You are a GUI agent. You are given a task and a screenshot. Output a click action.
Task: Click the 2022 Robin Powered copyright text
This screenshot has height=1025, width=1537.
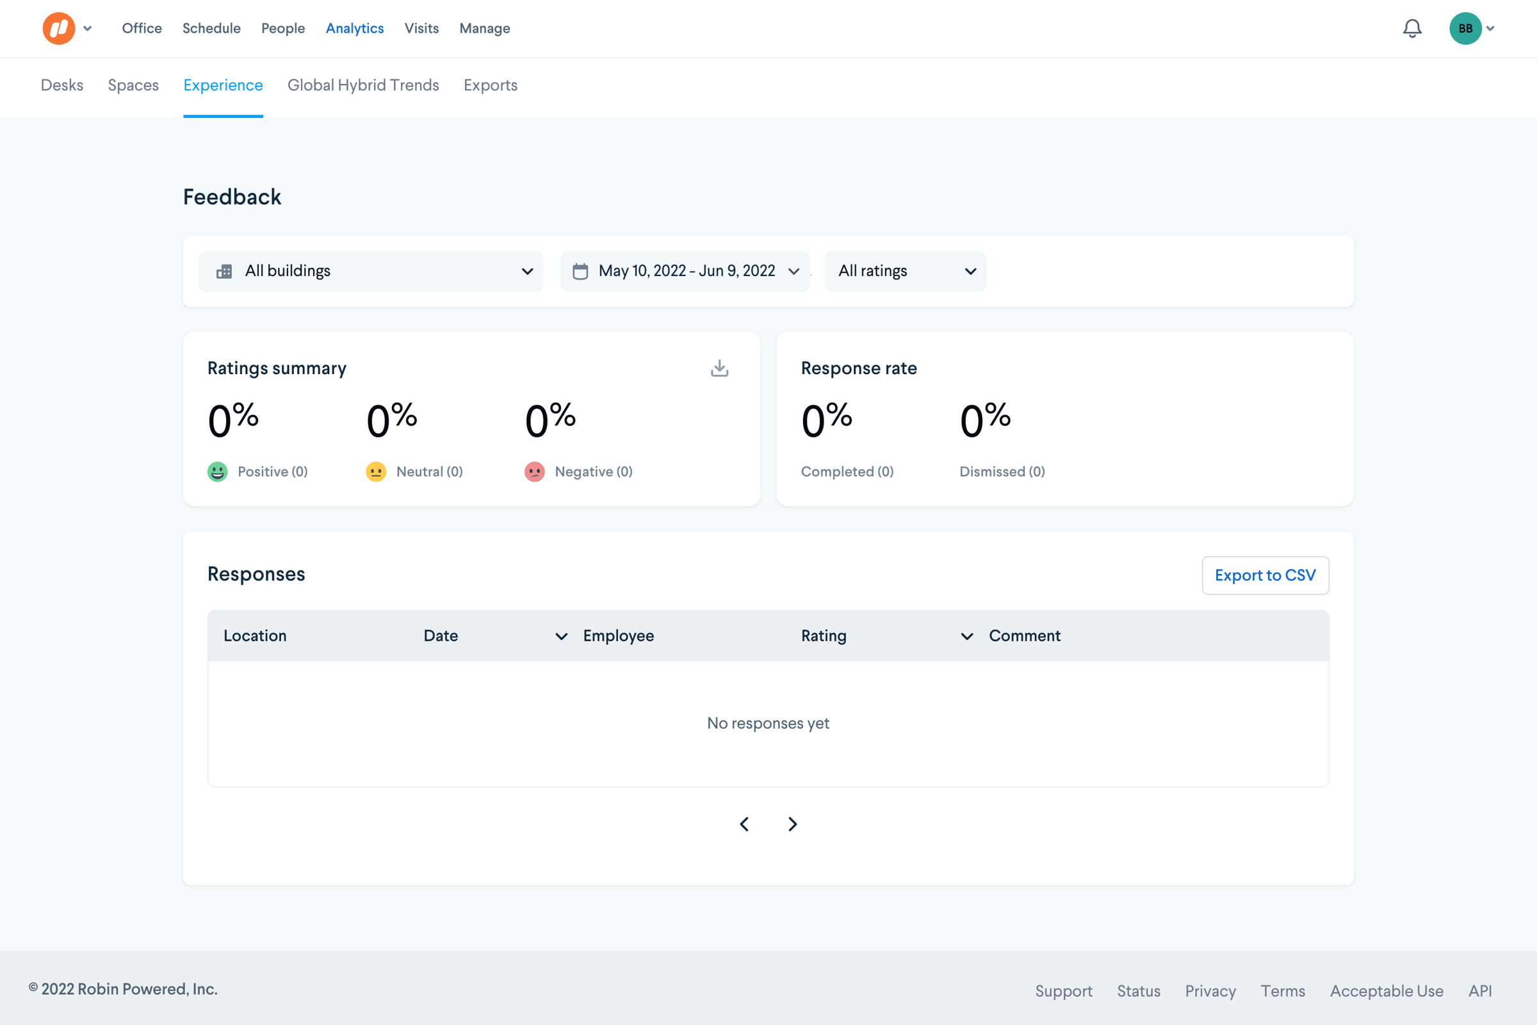[123, 989]
